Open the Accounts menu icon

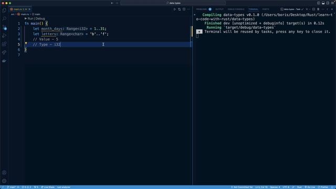(x=4, y=173)
